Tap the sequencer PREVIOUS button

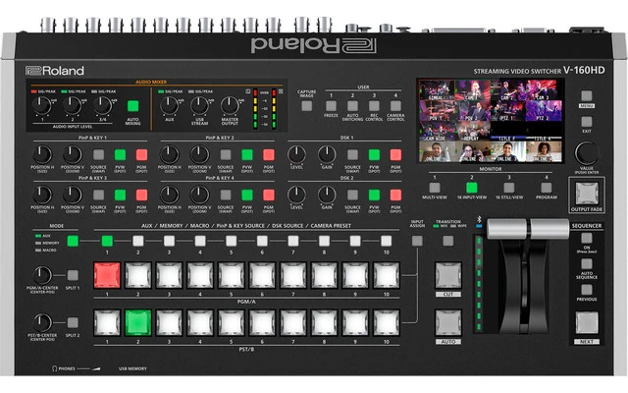point(587,290)
